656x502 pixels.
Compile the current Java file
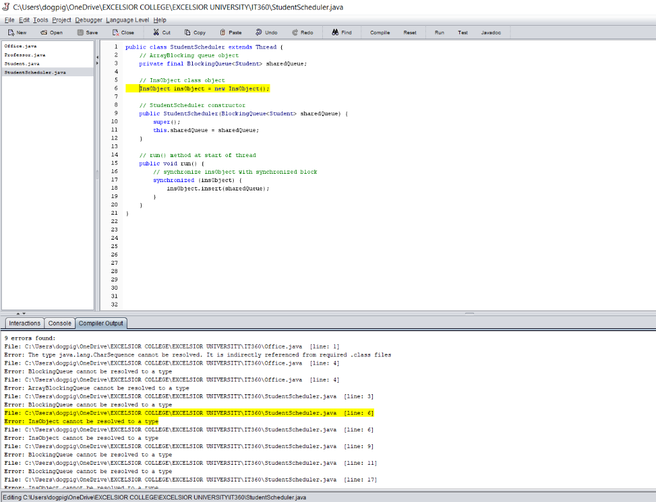click(x=379, y=32)
